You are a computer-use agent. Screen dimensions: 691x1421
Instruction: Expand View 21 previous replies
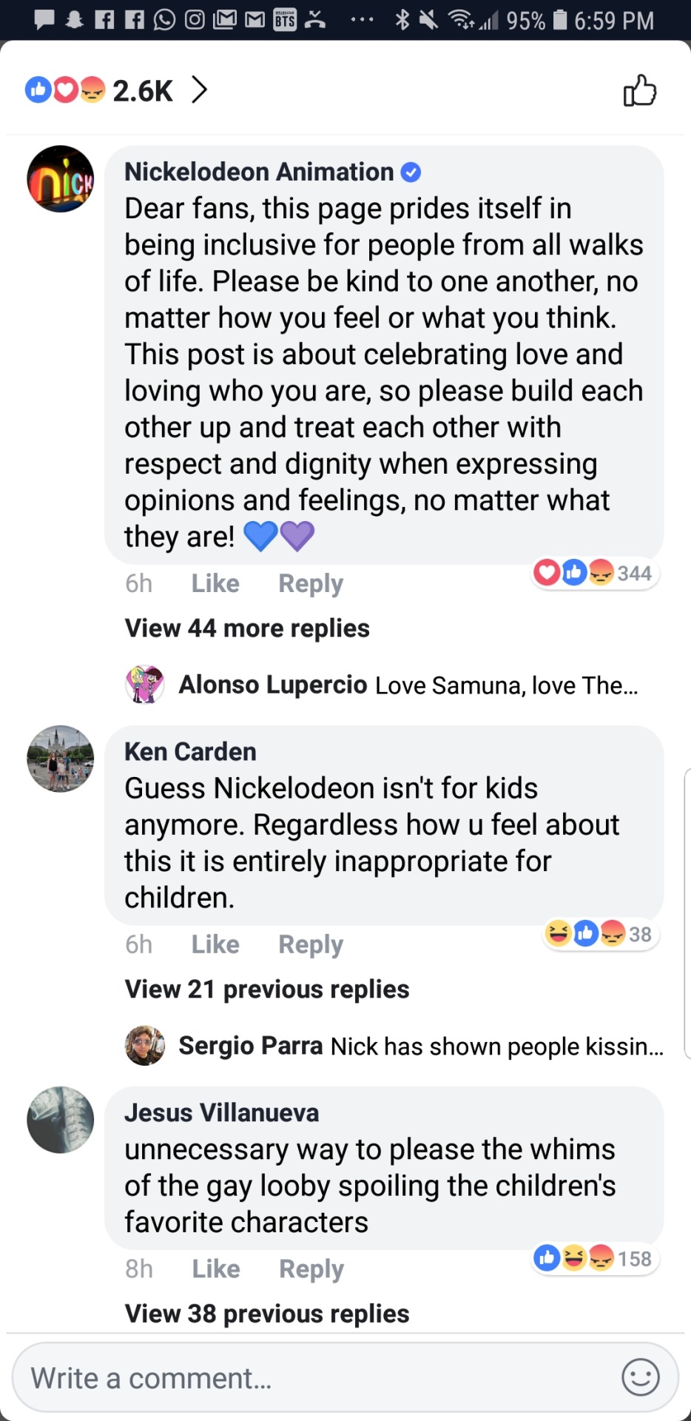(267, 990)
